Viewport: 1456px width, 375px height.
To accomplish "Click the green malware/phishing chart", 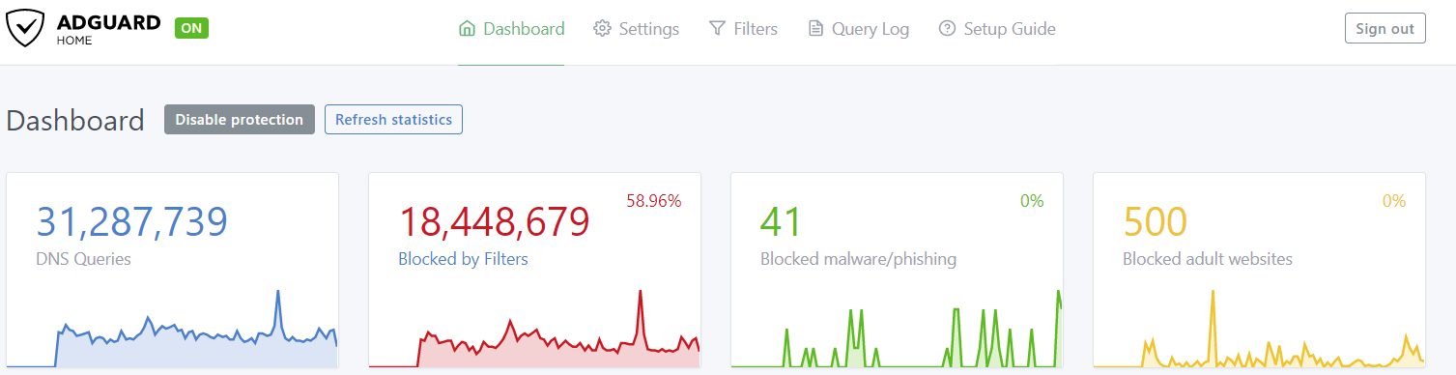I will pyautogui.click(x=897, y=329).
